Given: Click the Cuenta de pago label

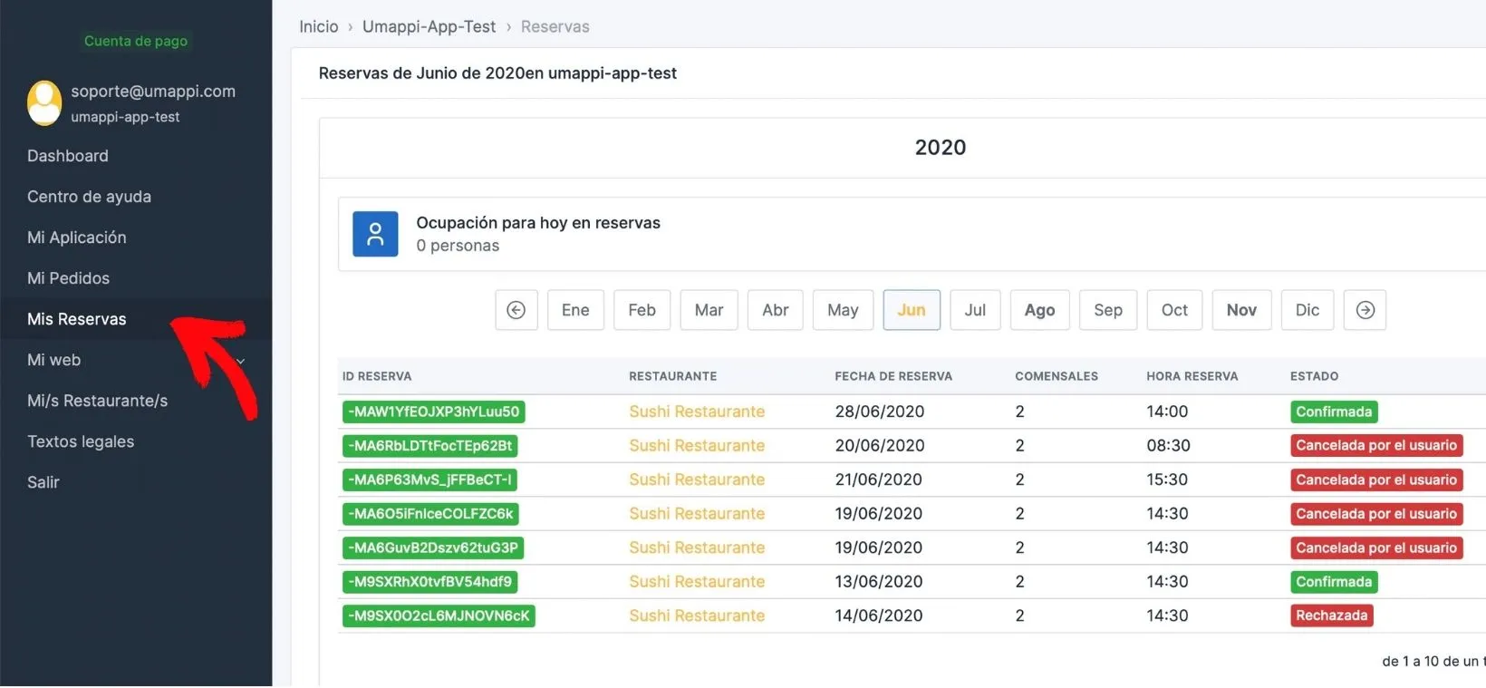Looking at the screenshot, I should click(136, 41).
